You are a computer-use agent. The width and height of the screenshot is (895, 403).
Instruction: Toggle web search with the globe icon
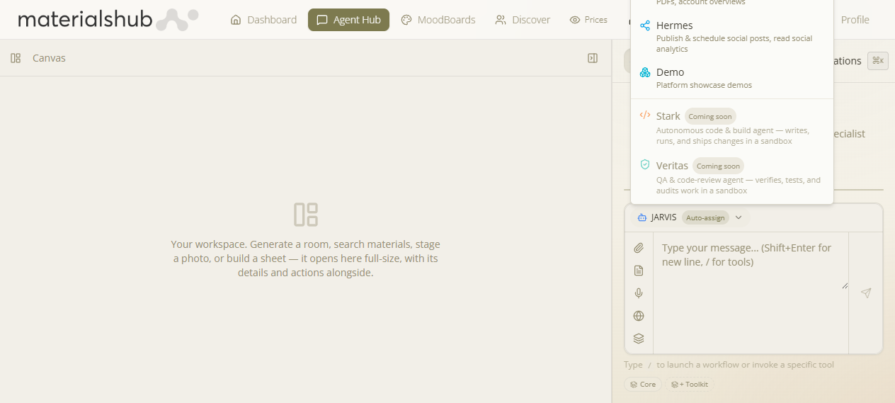coord(639,316)
